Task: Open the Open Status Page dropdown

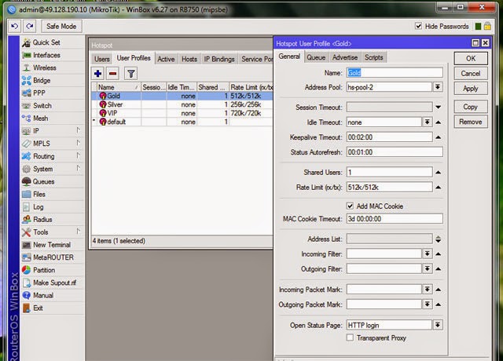Action: pyautogui.click(x=438, y=325)
